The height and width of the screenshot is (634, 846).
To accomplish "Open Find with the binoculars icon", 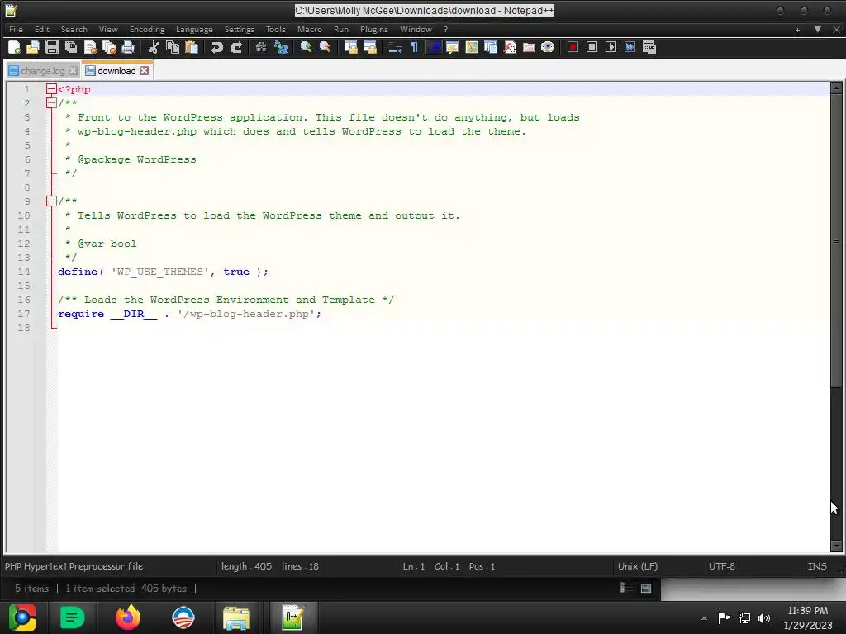I will (261, 47).
